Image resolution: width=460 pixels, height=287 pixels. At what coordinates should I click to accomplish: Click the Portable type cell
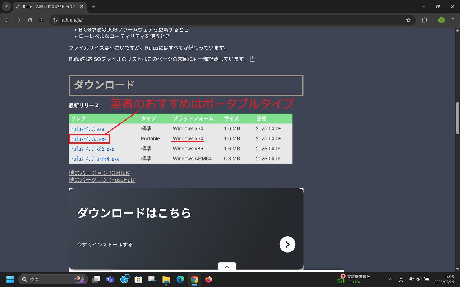click(150, 138)
